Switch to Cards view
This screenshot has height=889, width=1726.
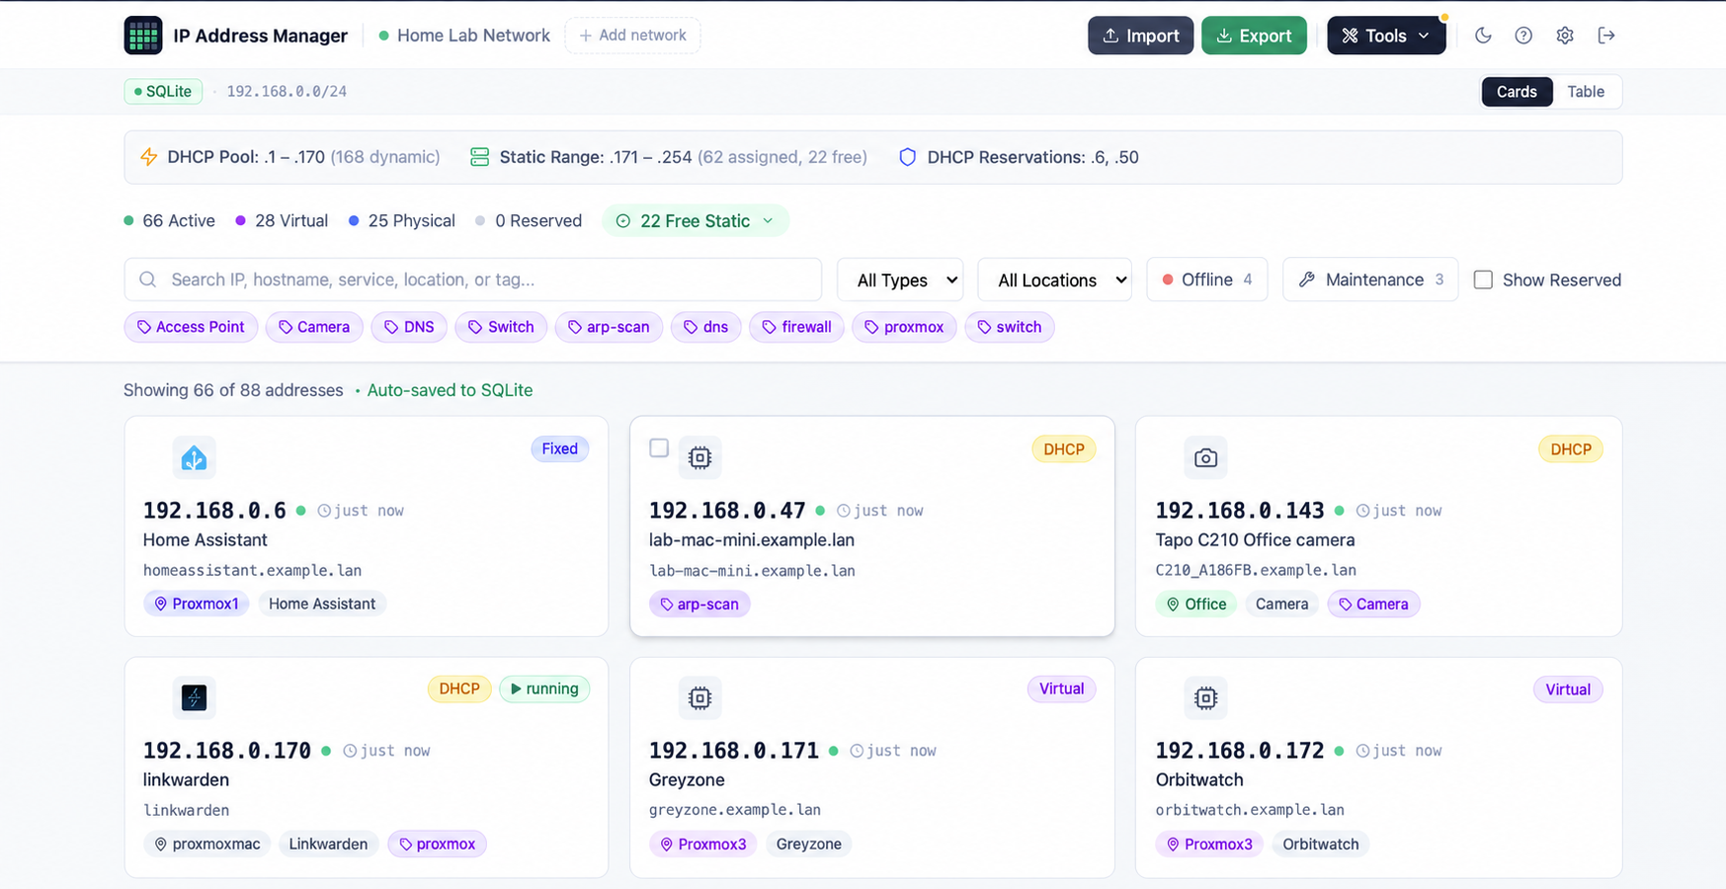[x=1517, y=92]
